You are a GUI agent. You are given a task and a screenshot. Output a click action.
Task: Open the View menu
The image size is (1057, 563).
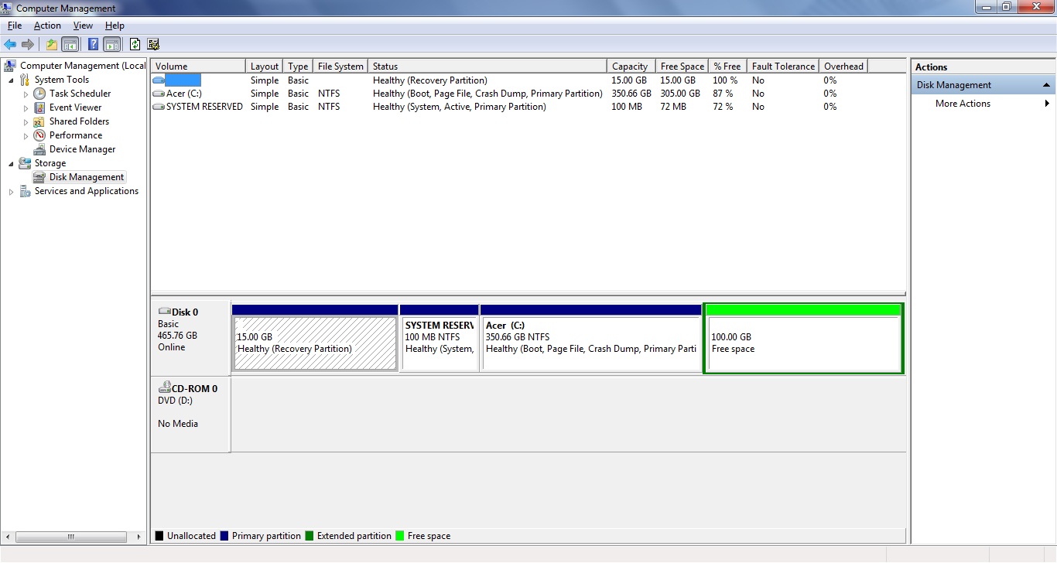(83, 26)
